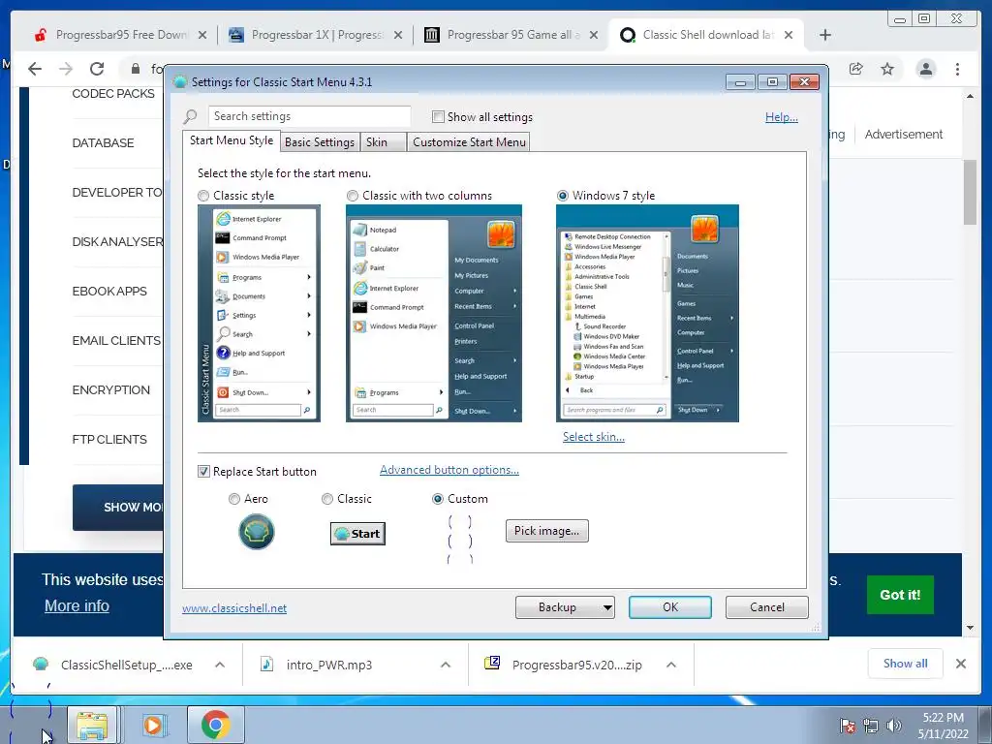This screenshot has height=744, width=992.
Task: Click Chrome page vertical scrollbar thumb
Action: (x=970, y=192)
